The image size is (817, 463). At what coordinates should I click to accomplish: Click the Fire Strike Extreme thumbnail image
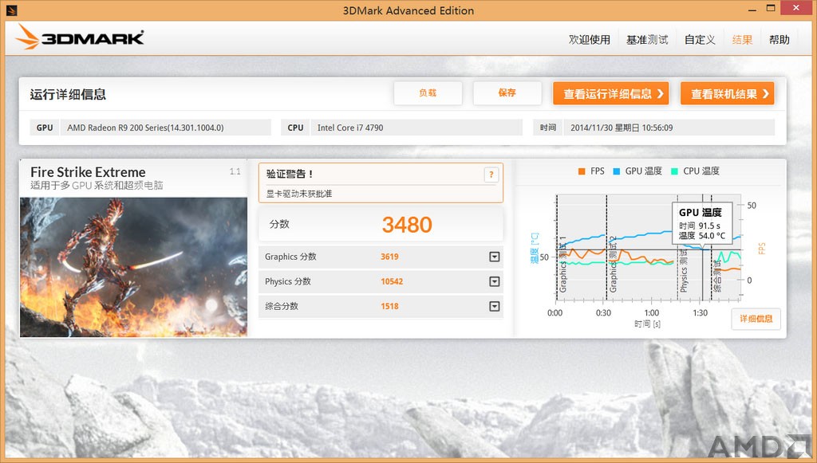click(133, 267)
